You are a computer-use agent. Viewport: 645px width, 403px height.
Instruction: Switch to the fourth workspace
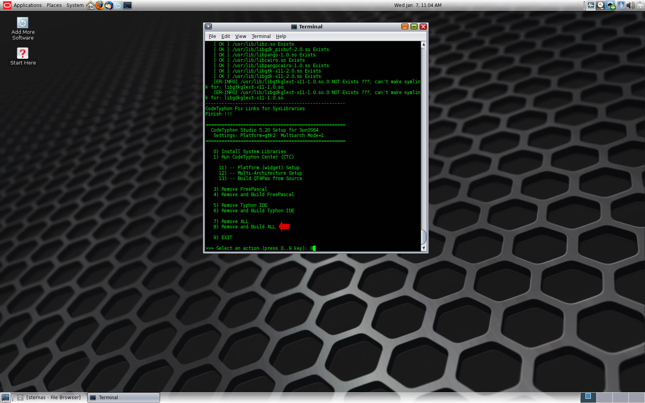tap(636, 398)
